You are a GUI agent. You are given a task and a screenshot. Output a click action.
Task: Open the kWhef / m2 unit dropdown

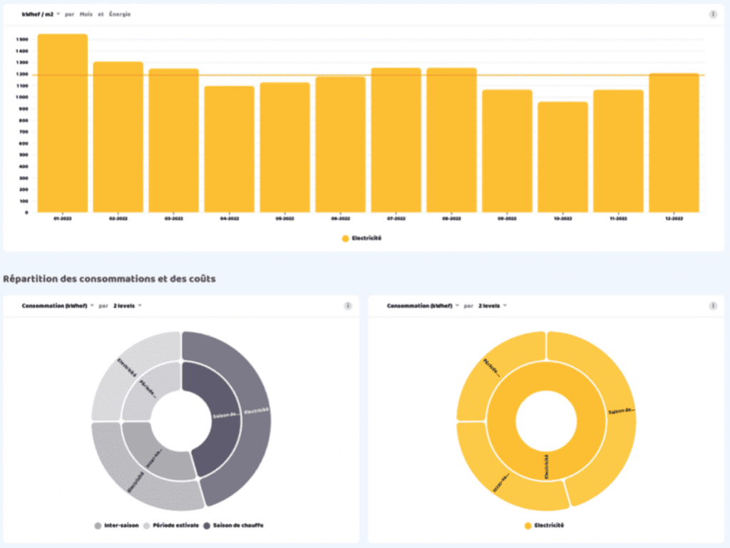[41, 14]
